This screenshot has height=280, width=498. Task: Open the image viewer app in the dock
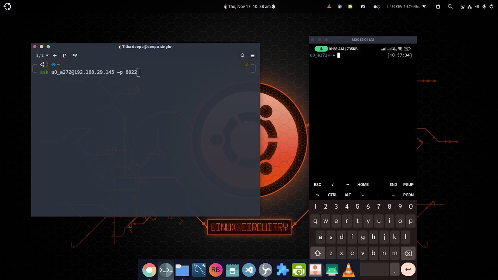[315, 269]
